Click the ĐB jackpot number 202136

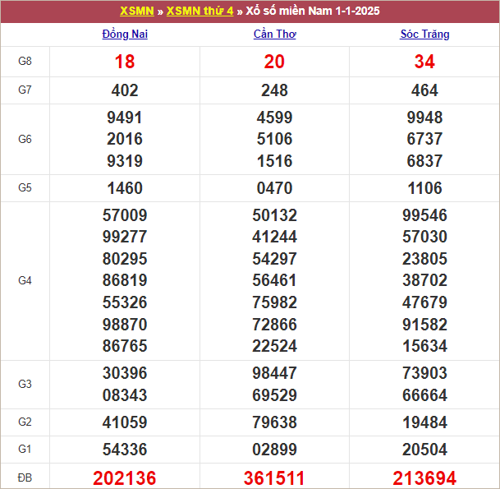[125, 478]
